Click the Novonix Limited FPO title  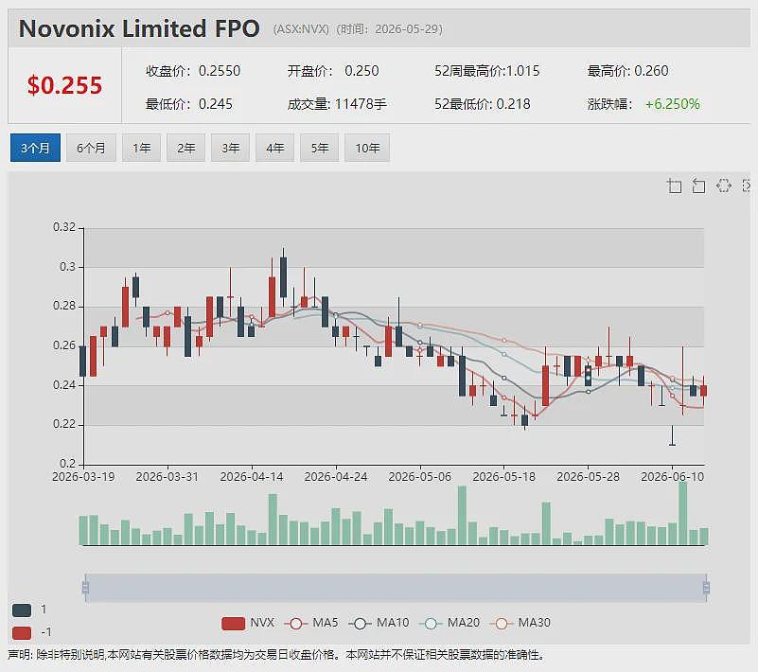(x=139, y=28)
